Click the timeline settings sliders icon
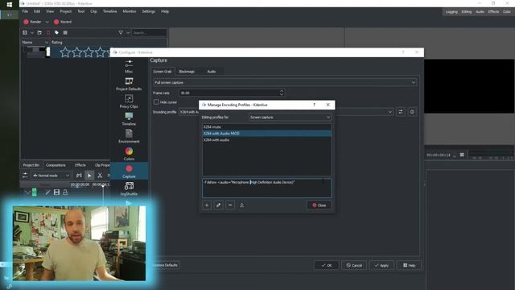This screenshot has height=290, width=515. (x=25, y=176)
